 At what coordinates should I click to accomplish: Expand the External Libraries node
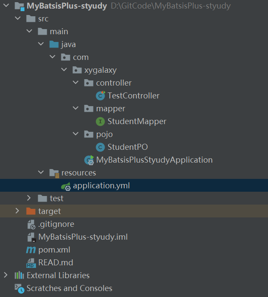point(6,275)
